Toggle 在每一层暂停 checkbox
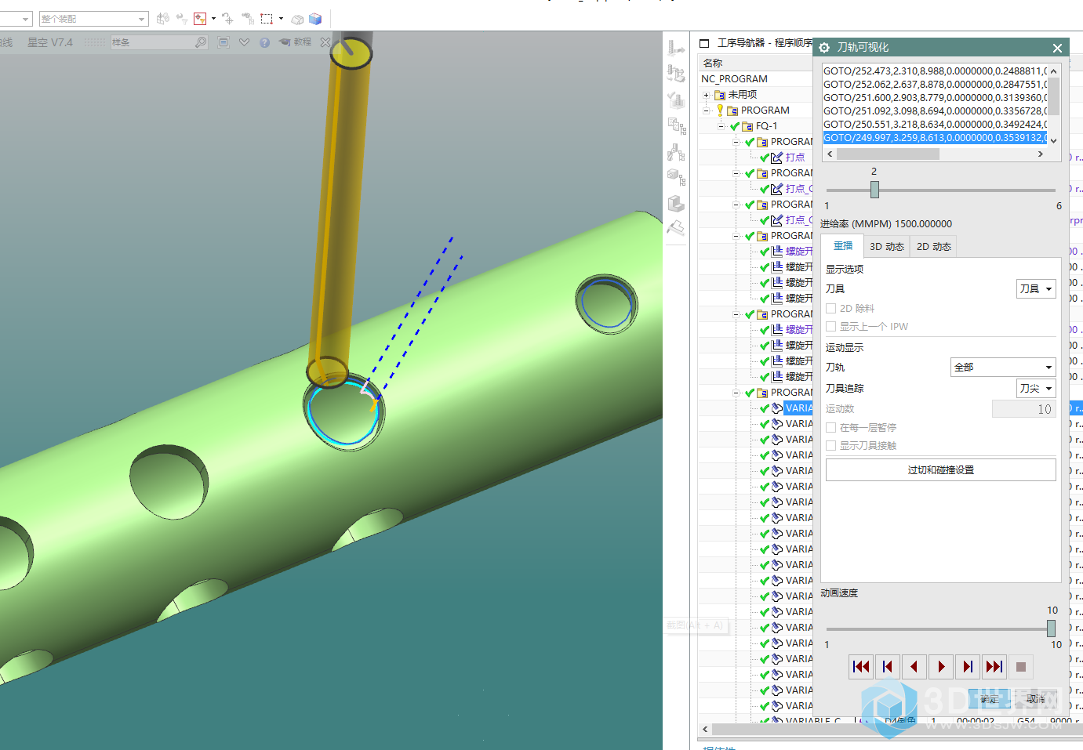This screenshot has width=1083, height=750. (831, 428)
